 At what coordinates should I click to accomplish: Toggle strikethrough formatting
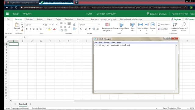click(x=41, y=29)
